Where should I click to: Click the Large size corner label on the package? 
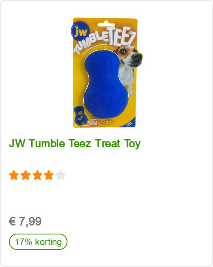pos(129,124)
